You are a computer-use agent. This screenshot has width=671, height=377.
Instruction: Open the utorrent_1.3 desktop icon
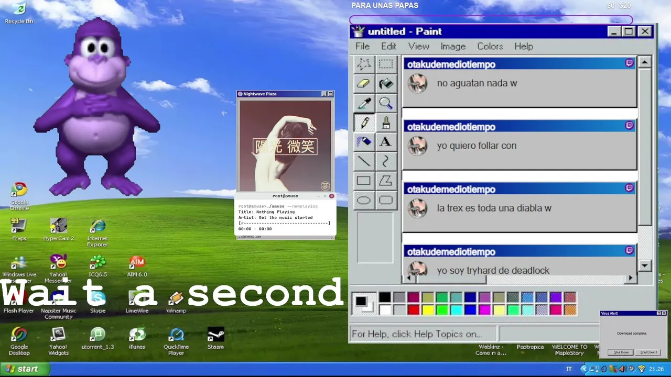coord(98,338)
